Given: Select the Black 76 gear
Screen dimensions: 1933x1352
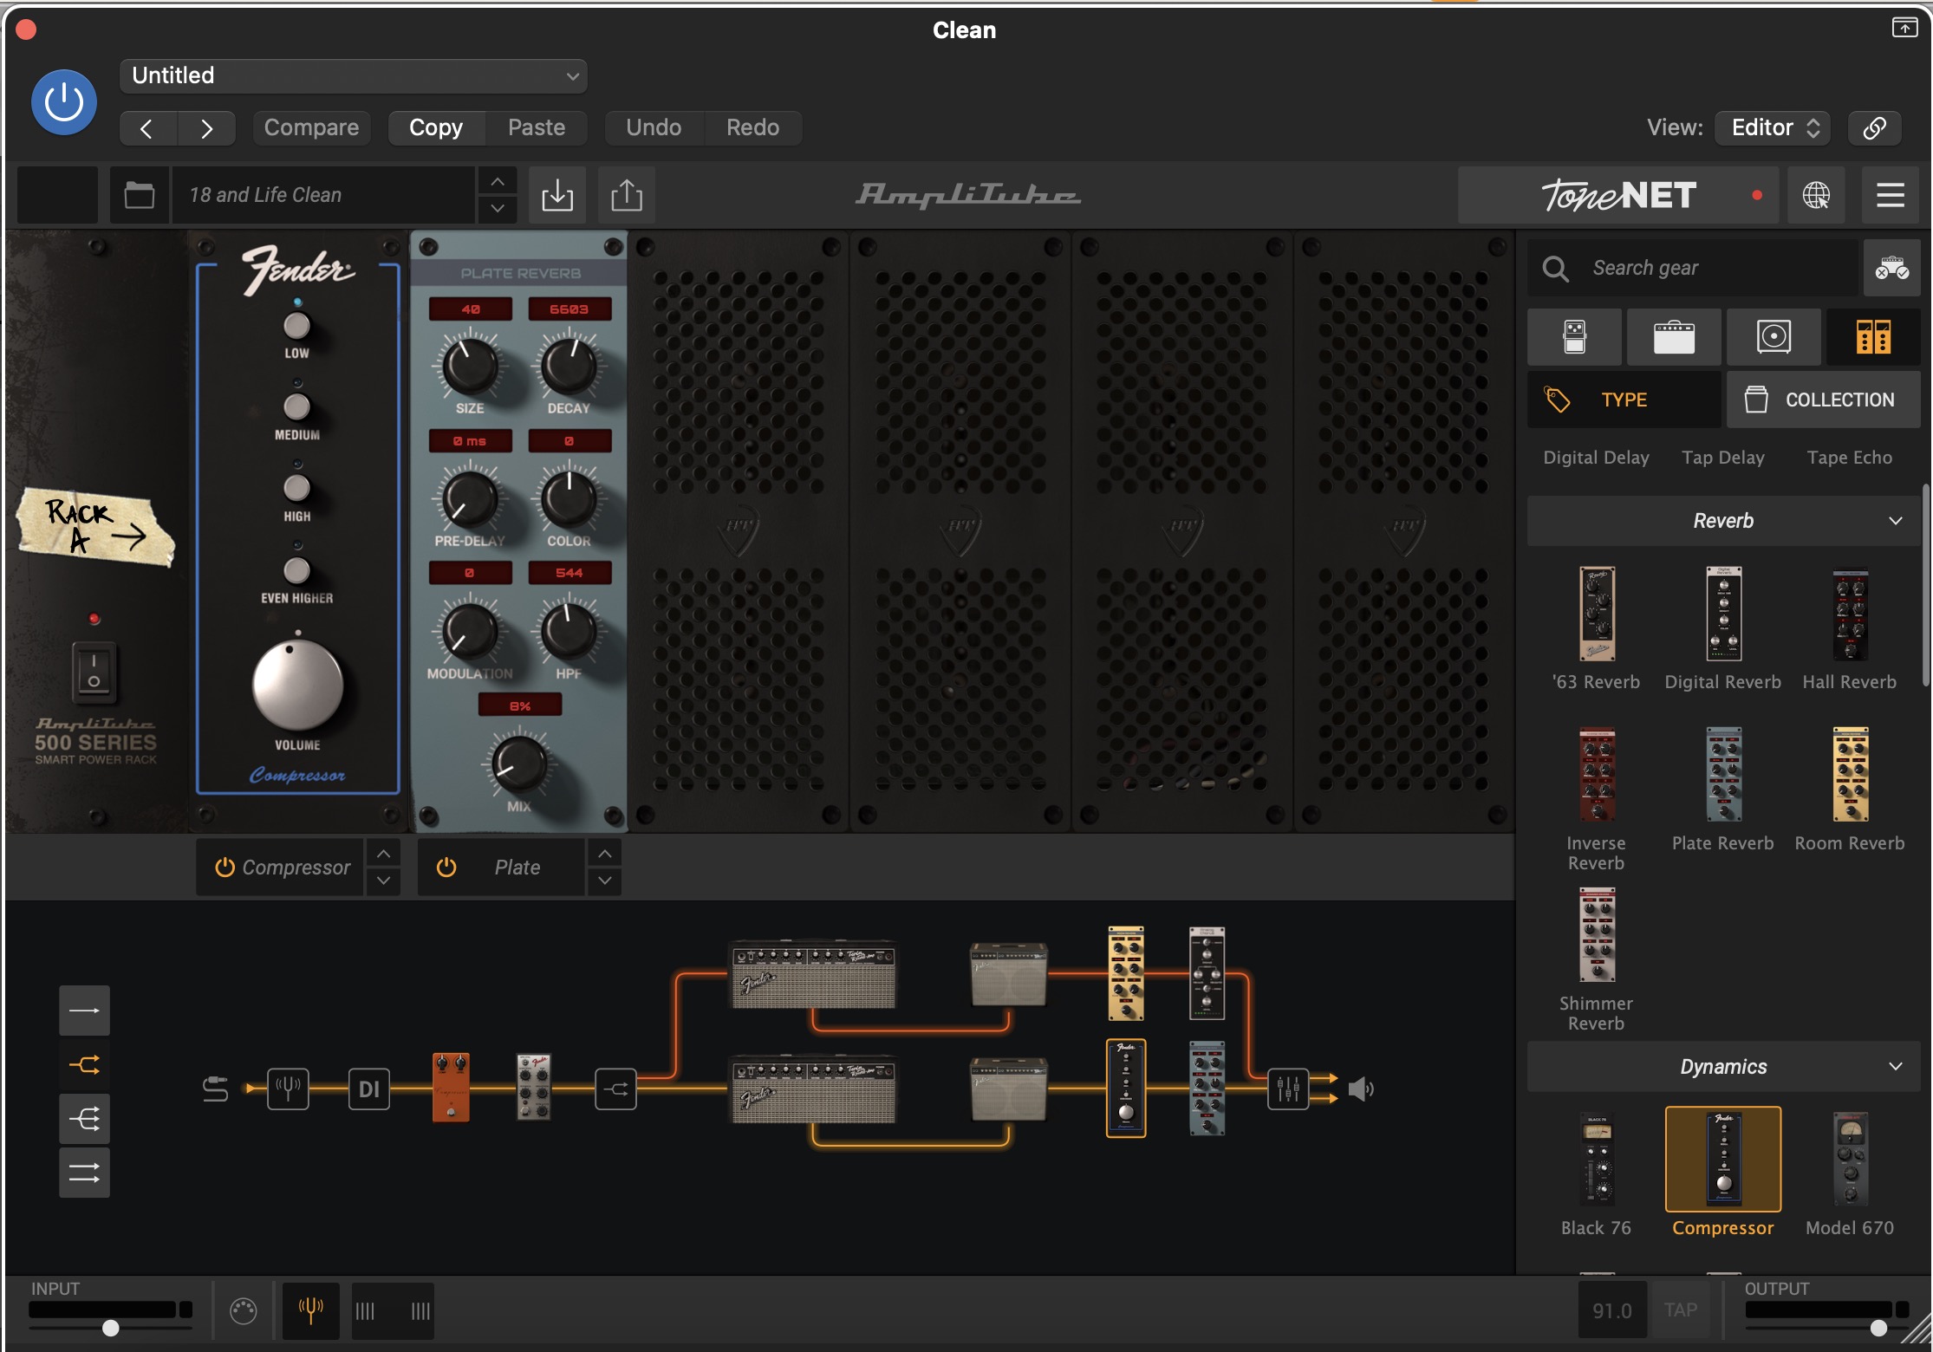Looking at the screenshot, I should [1597, 1173].
